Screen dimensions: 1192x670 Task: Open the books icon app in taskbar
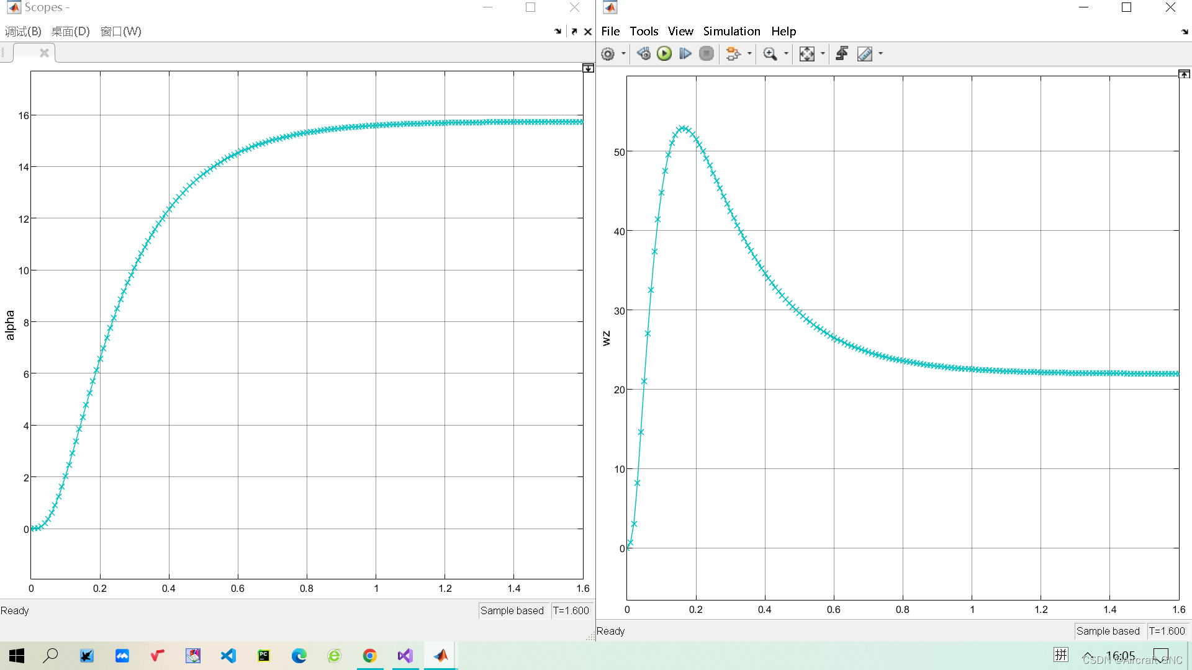pyautogui.click(x=193, y=656)
